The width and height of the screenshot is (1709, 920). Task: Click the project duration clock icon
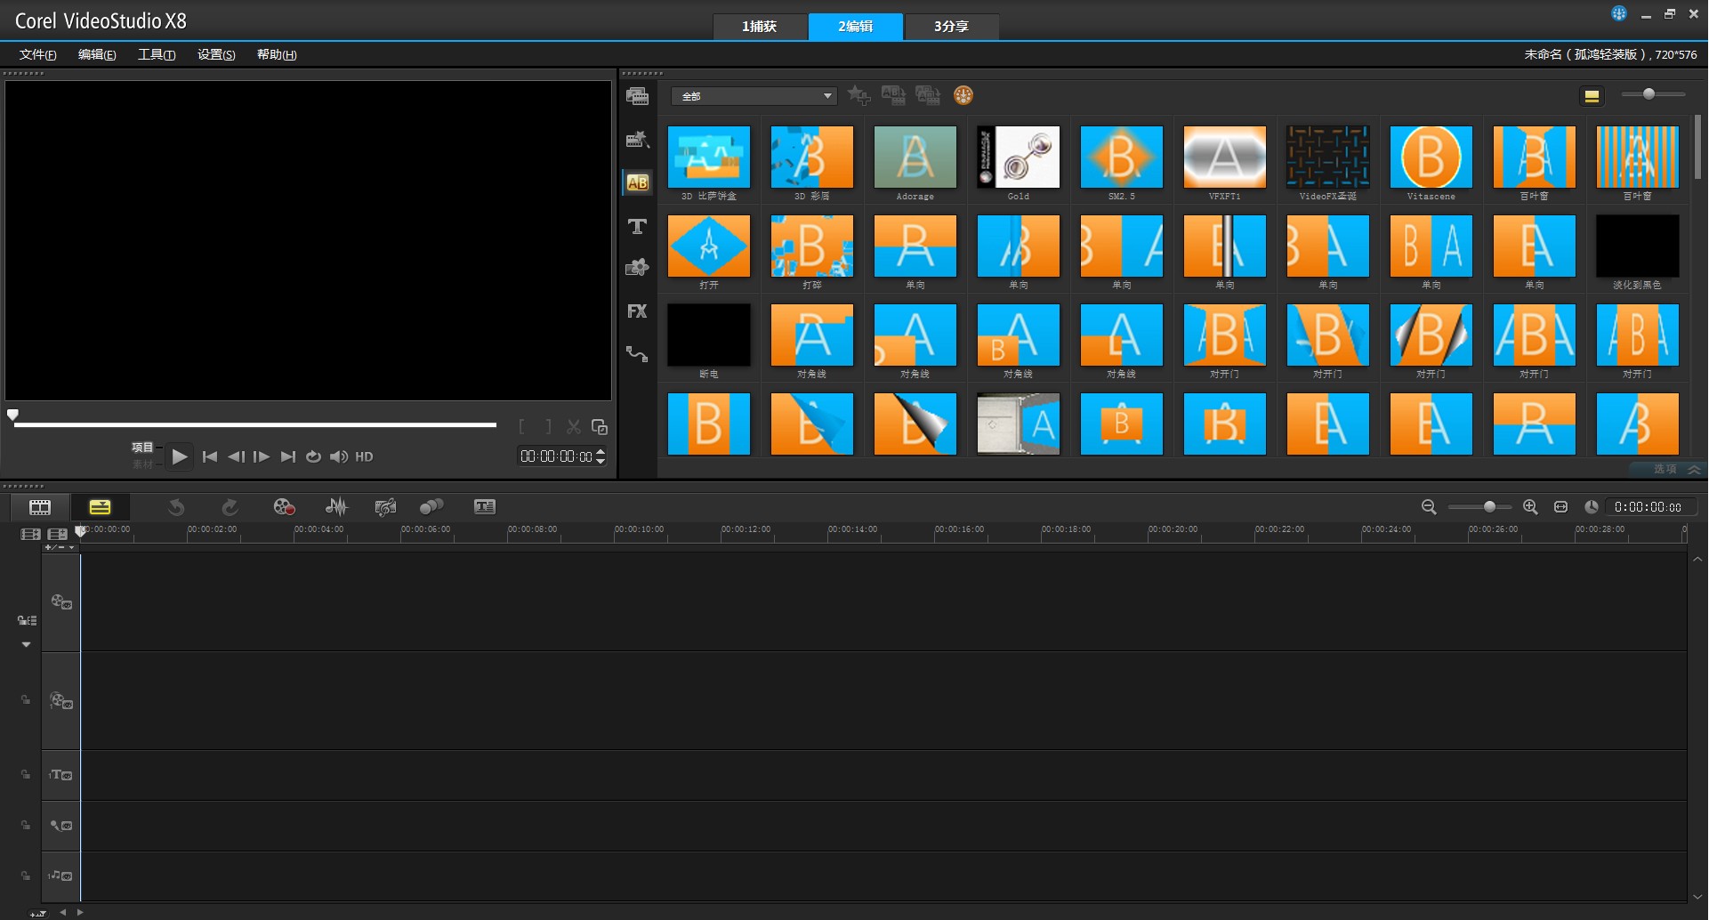(x=1592, y=507)
